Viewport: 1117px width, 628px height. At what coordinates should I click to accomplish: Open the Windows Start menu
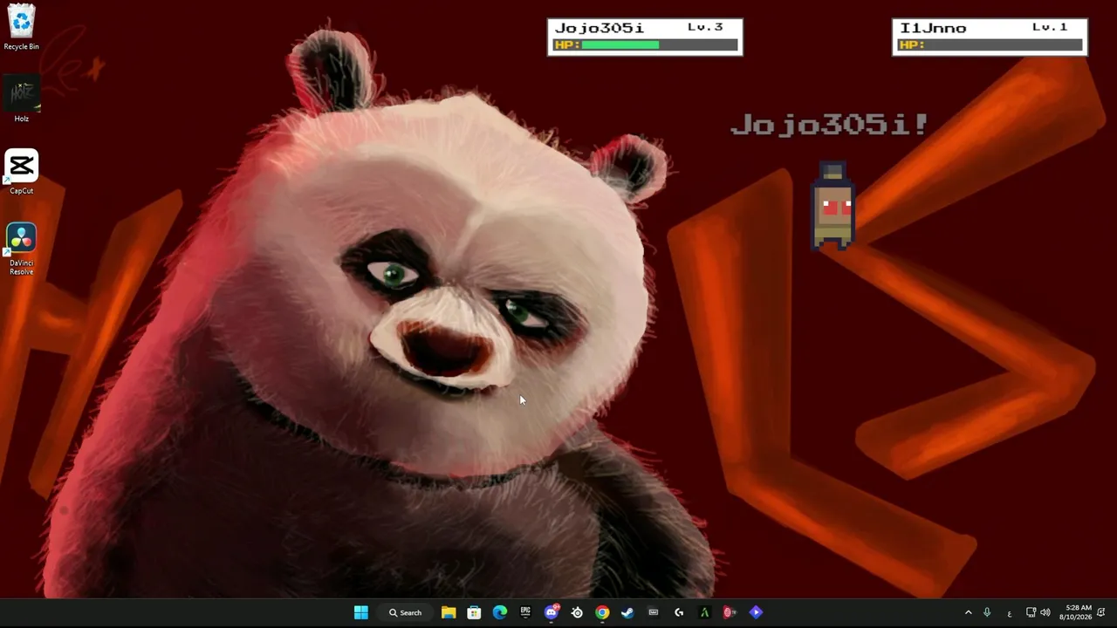tap(361, 612)
